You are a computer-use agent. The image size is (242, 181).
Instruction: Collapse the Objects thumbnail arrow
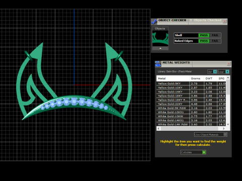[x=160, y=48]
